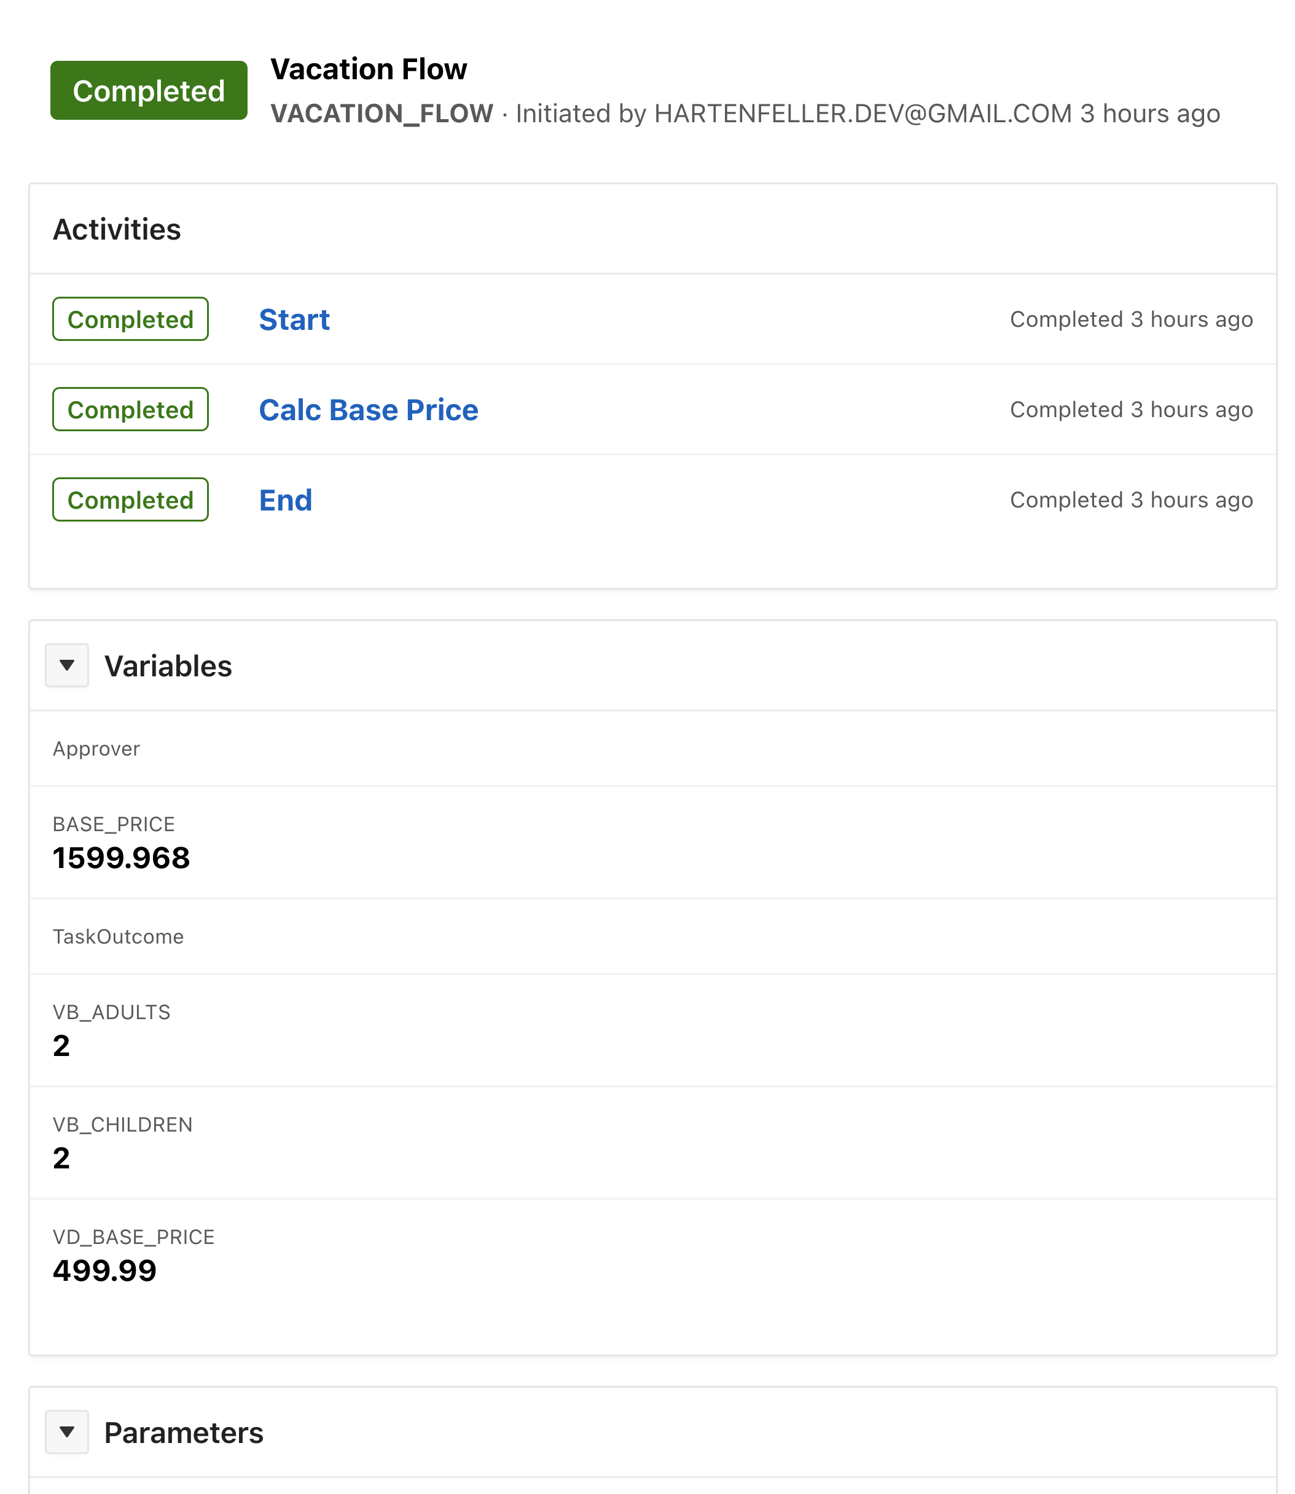Click the Completed status badge for End
This screenshot has height=1494, width=1295.
[x=131, y=500]
